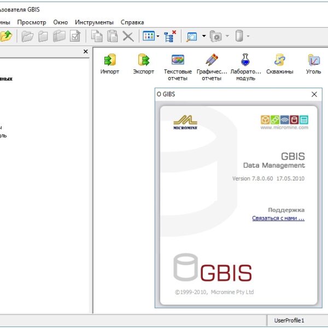Open dropdown arrow next to magnifier icon

(x=204, y=36)
